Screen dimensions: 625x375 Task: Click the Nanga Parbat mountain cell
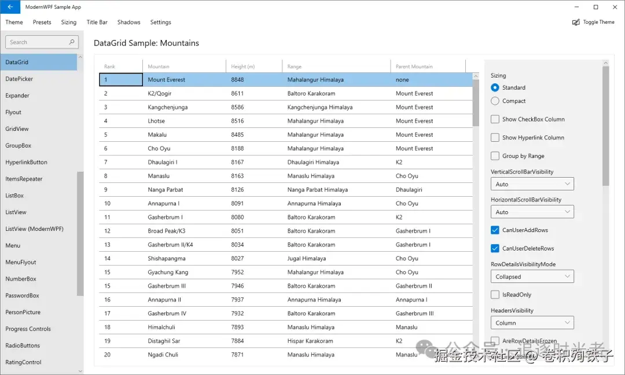(x=184, y=190)
